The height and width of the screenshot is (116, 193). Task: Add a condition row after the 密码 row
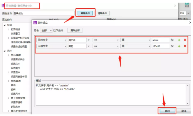click(179, 46)
